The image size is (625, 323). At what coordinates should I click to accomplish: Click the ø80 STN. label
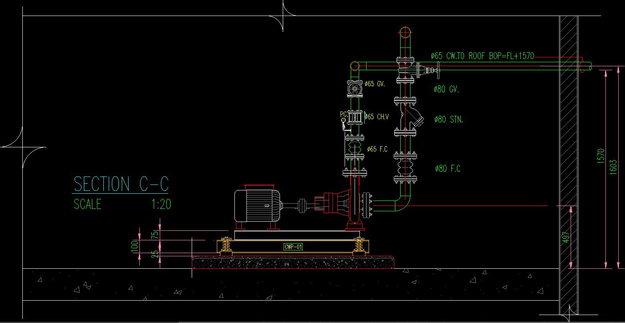(449, 119)
